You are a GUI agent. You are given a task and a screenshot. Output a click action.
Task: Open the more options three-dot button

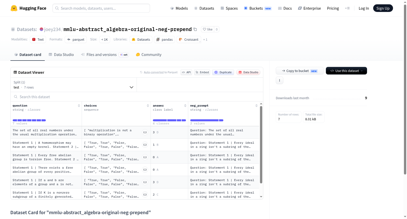pos(280,80)
